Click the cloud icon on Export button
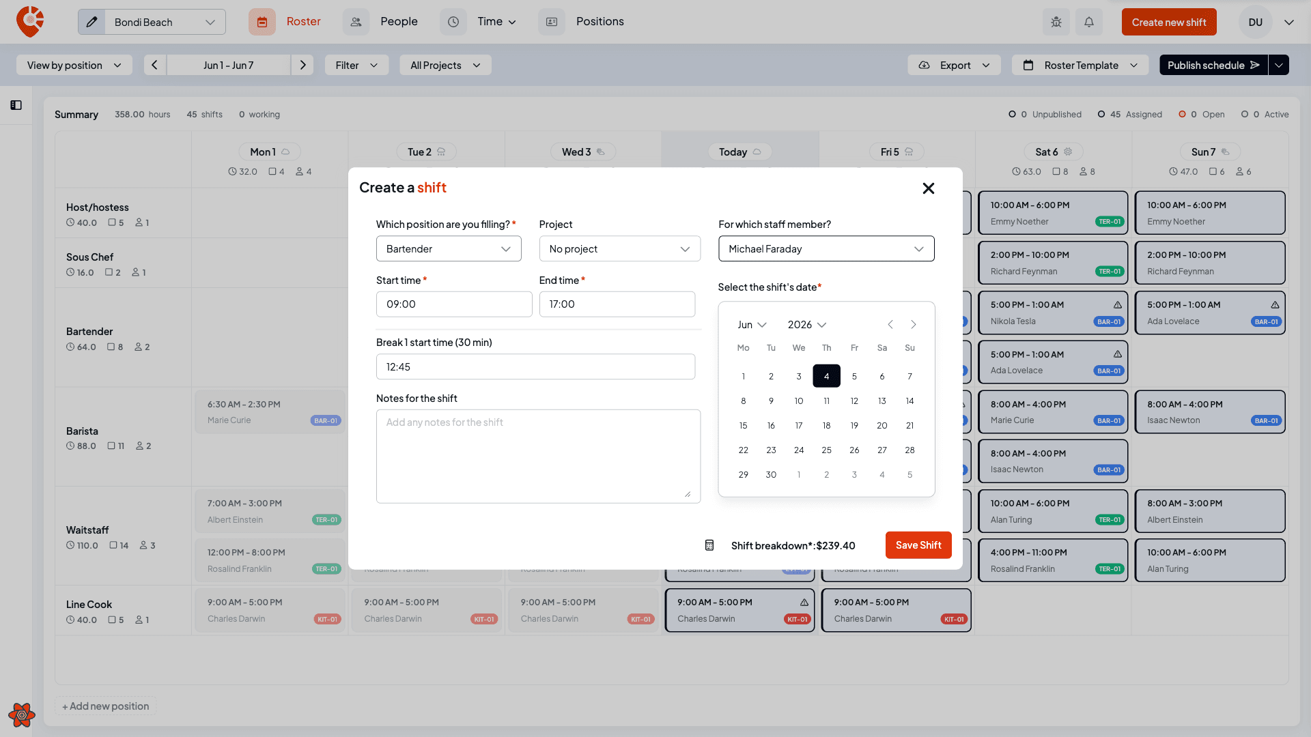Screen dimensions: 1311x737 [x=924, y=65]
